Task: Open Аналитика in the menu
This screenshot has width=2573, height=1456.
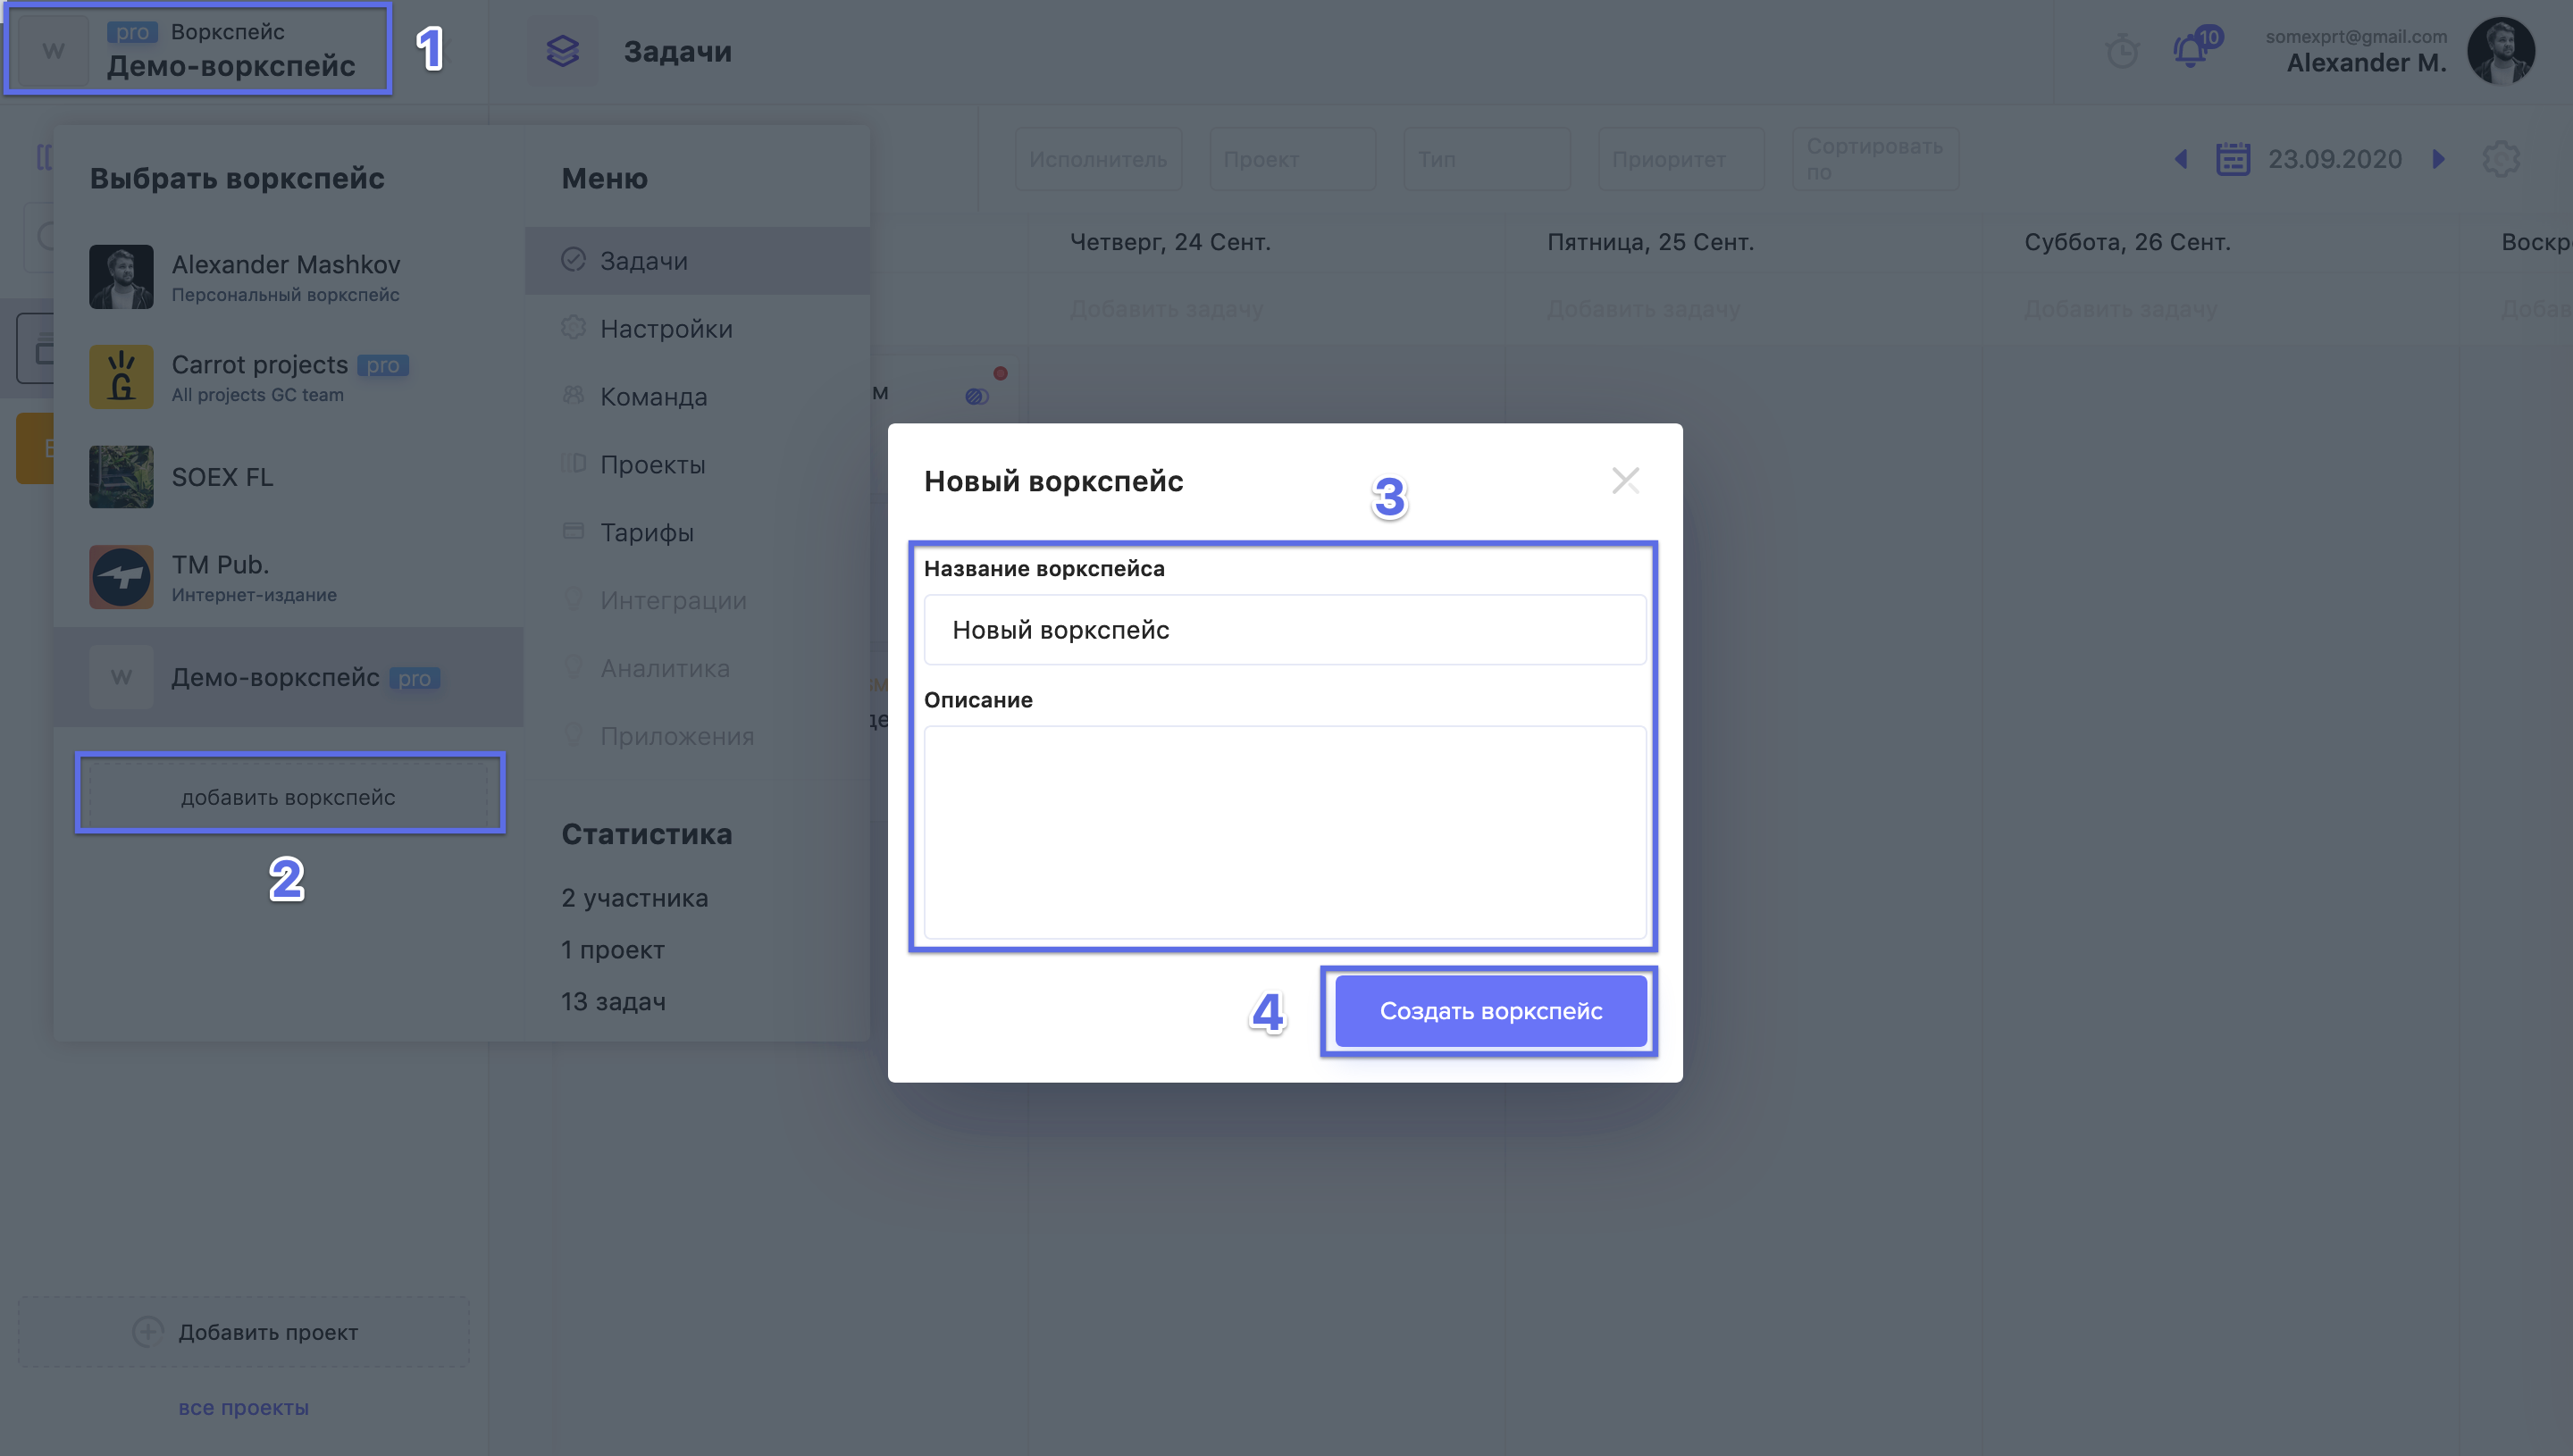Action: click(x=697, y=669)
